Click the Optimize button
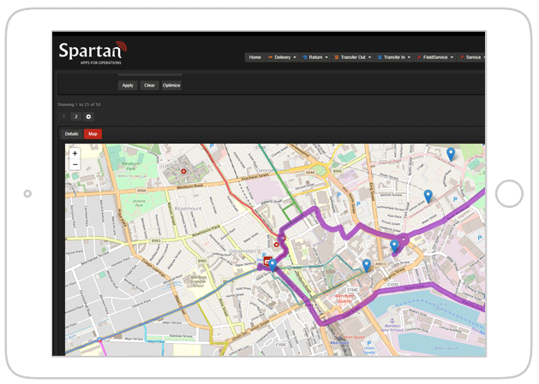Image resolution: width=539 pixels, height=384 pixels. [x=171, y=86]
